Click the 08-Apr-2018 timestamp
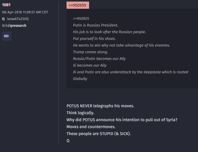The image size is (198, 152). pyautogui.click(x=25, y=12)
